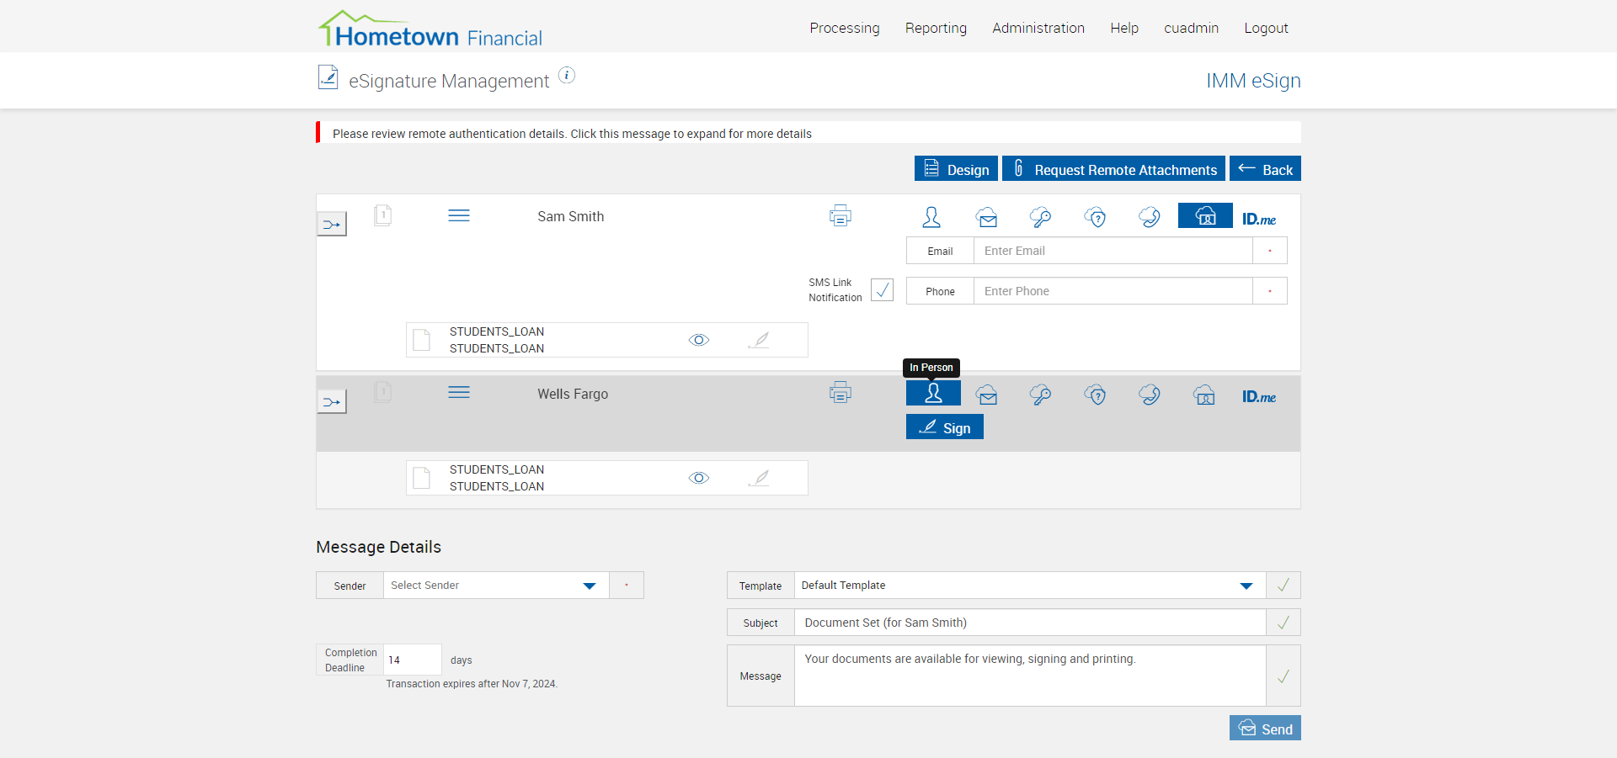Send the documents with the Send button
The image size is (1617, 758).
1265,728
